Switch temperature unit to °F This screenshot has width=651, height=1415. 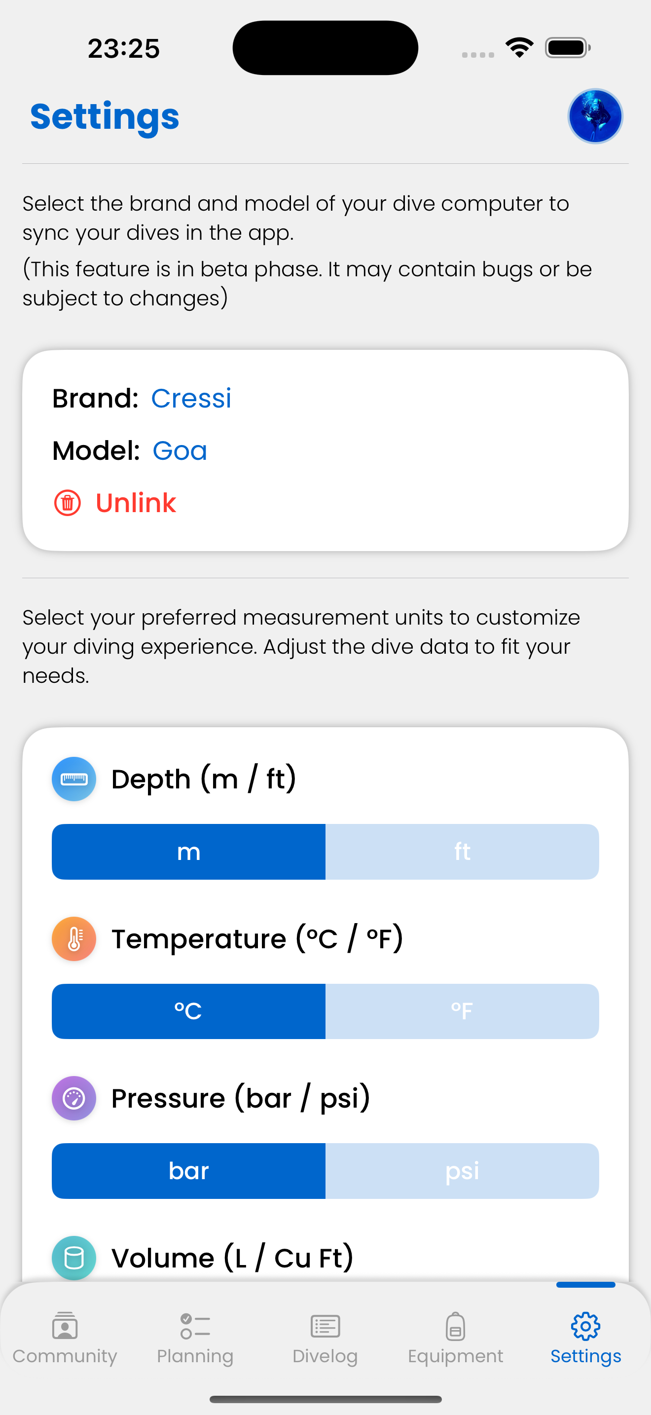[x=462, y=1011]
